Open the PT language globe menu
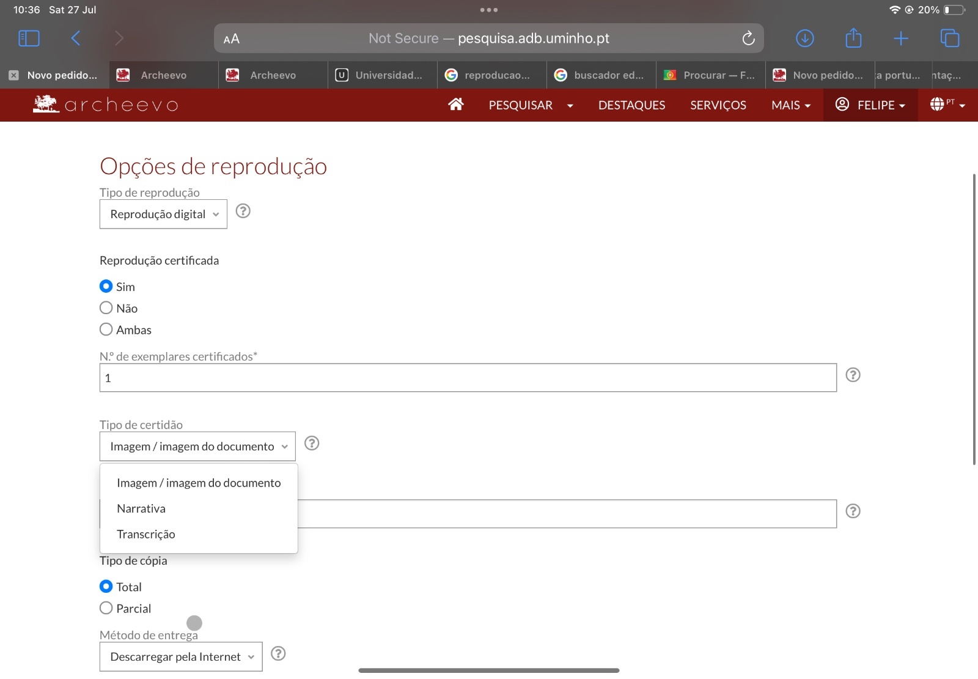978x679 pixels. [947, 105]
